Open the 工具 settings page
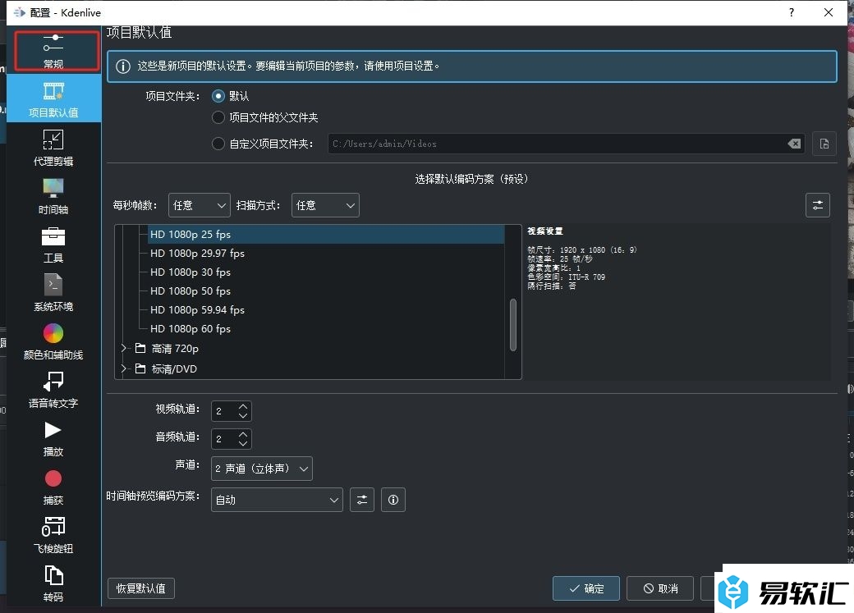 click(x=53, y=245)
